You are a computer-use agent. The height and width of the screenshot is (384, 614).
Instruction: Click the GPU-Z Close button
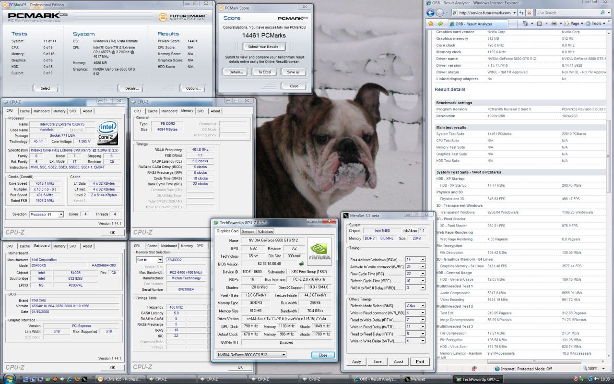(323, 355)
